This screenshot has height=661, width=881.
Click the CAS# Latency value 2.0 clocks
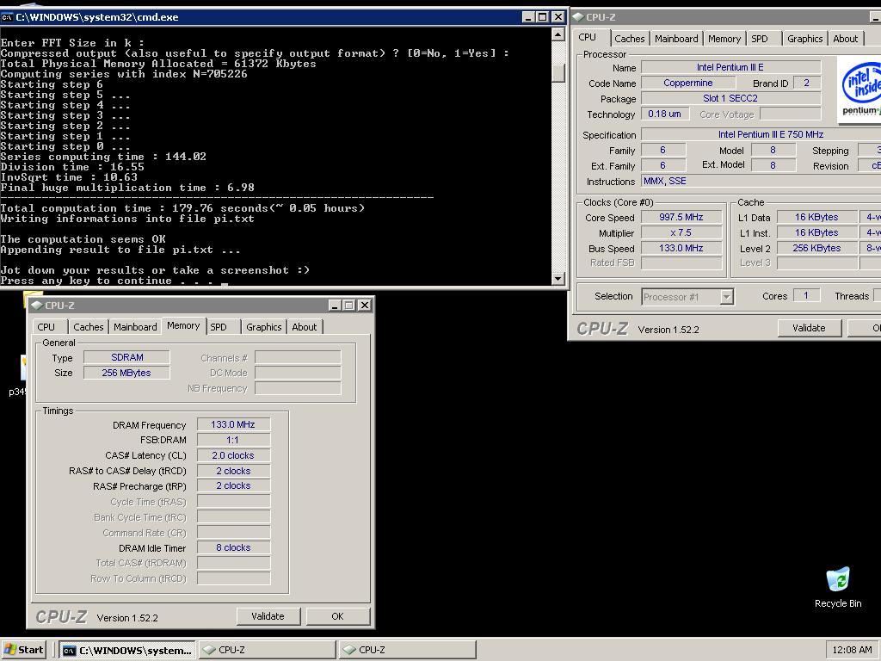point(233,456)
